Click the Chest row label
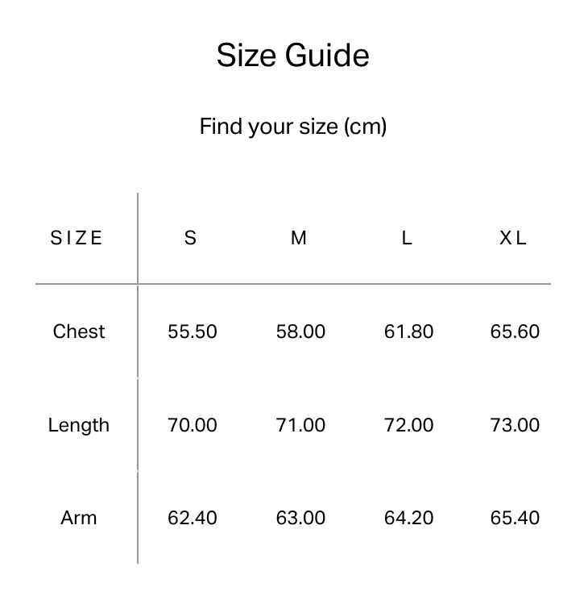This screenshot has height=592, width=588. click(79, 331)
